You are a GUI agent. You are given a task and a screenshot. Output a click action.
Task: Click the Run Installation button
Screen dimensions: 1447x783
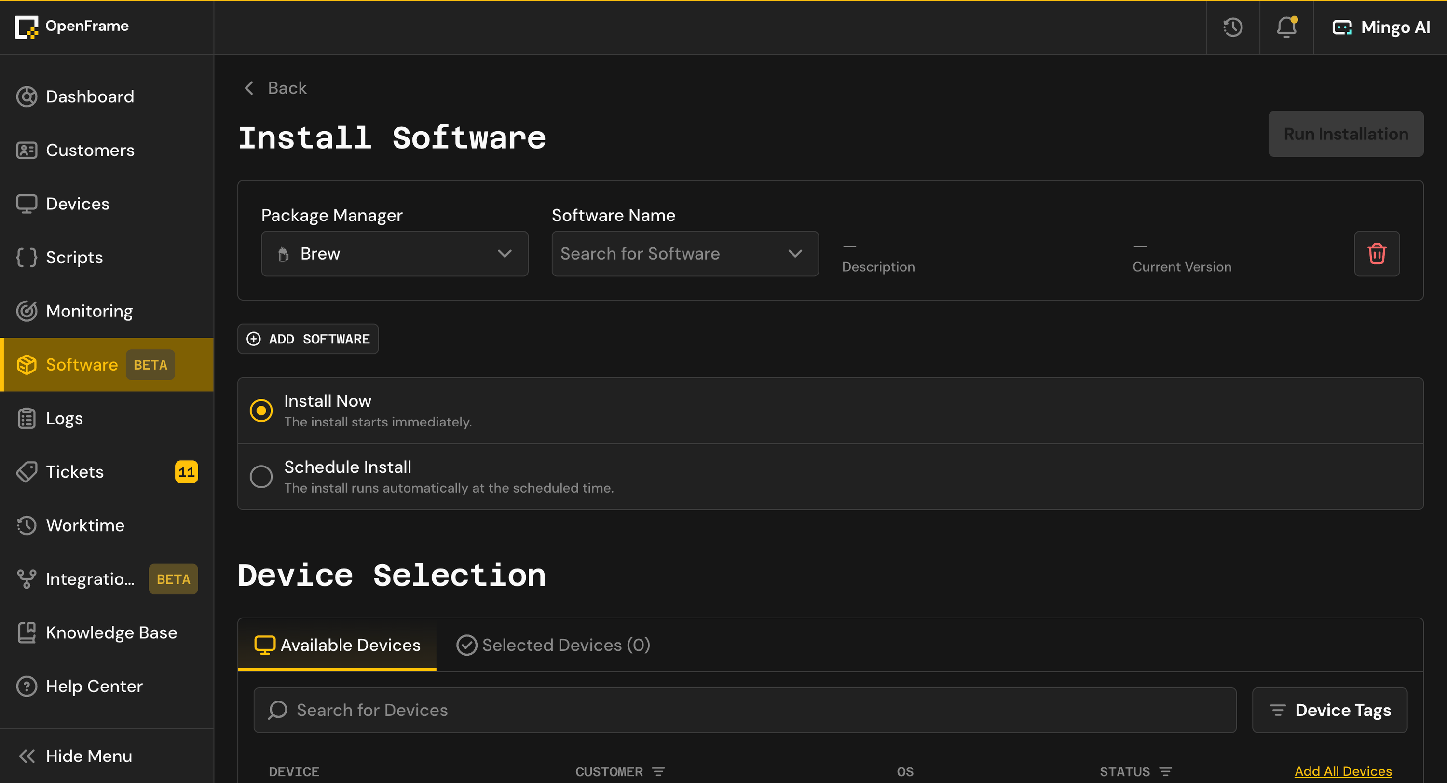coord(1345,134)
